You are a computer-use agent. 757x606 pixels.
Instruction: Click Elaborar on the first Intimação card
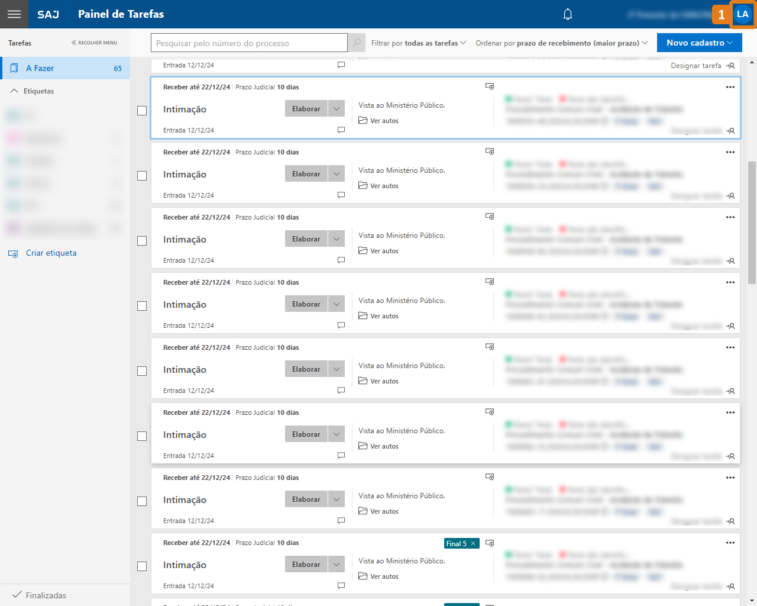coord(306,109)
